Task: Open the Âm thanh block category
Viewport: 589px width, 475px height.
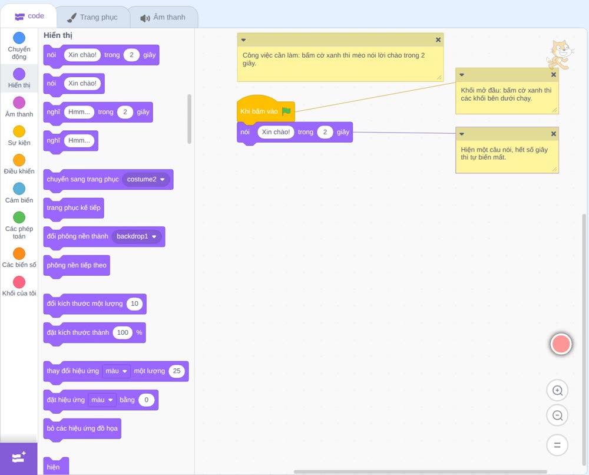Action: point(19,107)
